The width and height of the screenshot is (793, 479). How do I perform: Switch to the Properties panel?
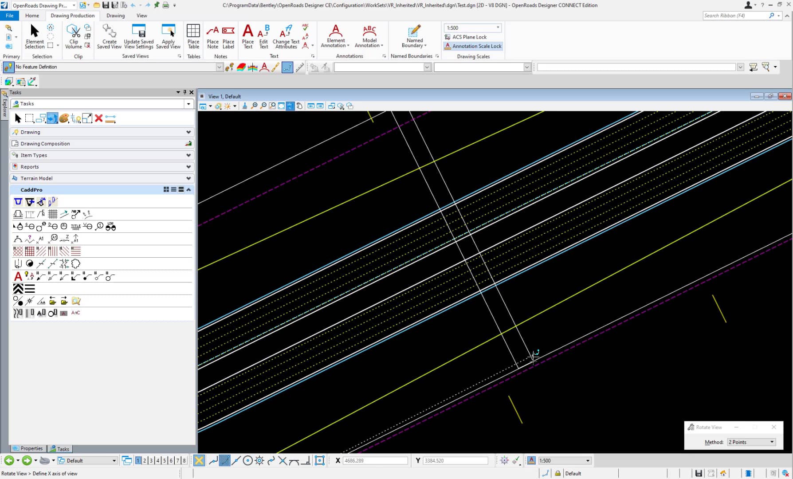28,448
